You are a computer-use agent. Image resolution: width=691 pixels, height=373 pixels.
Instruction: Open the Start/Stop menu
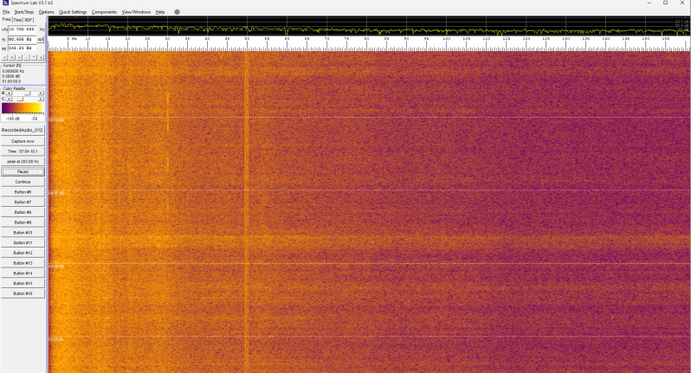(x=23, y=12)
